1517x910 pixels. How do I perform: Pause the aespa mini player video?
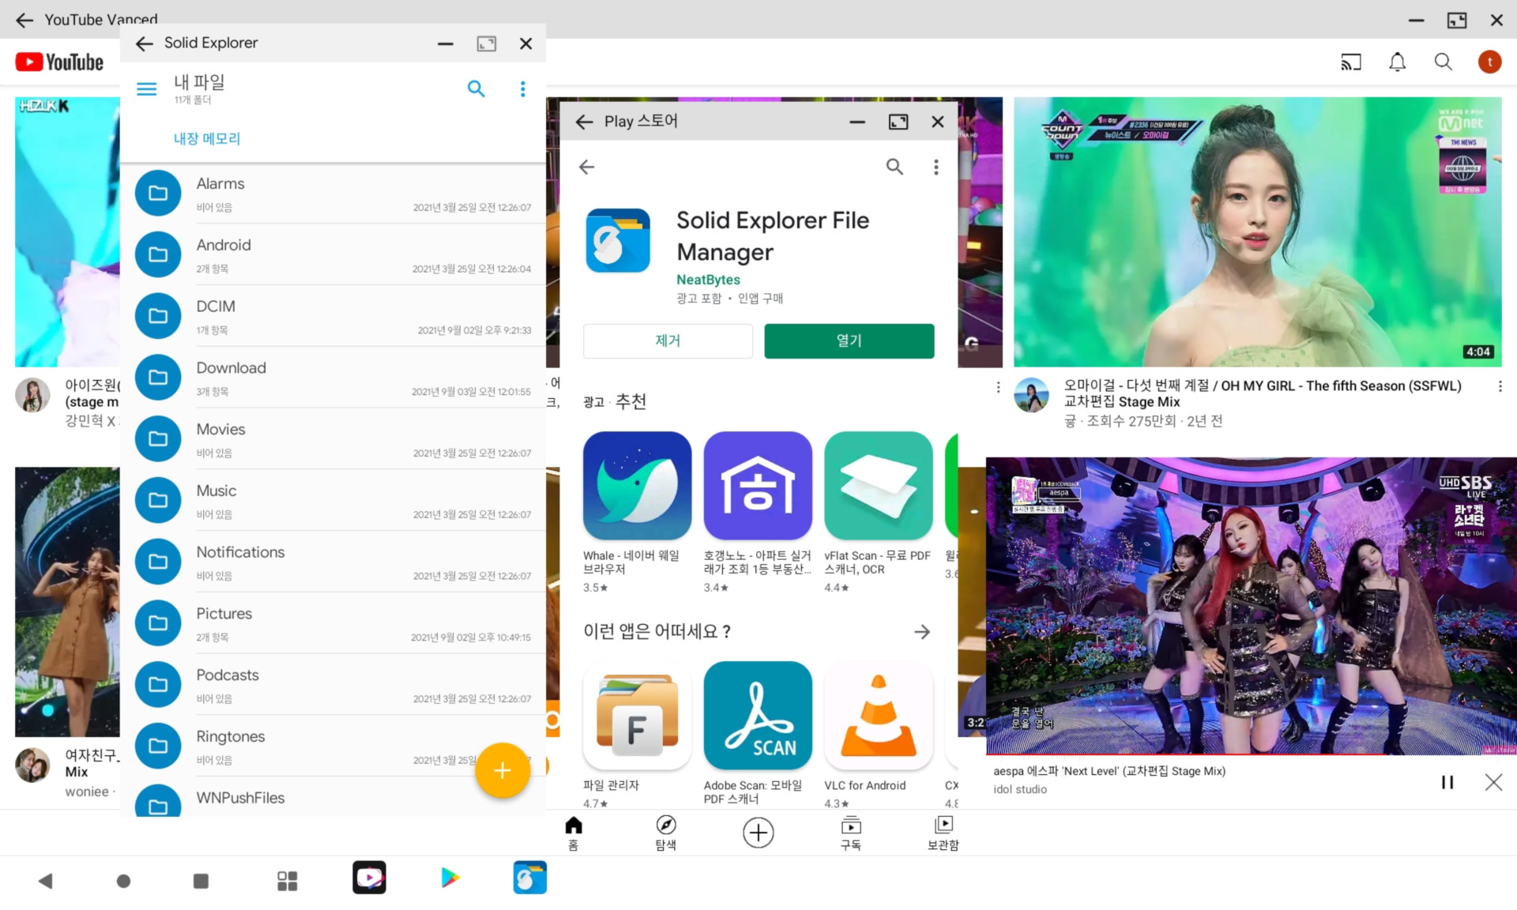(1447, 782)
